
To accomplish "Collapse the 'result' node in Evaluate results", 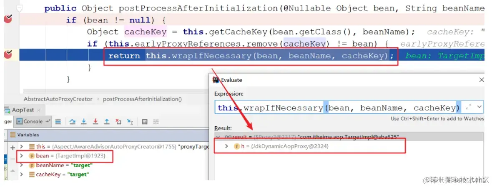I will (x=218, y=137).
